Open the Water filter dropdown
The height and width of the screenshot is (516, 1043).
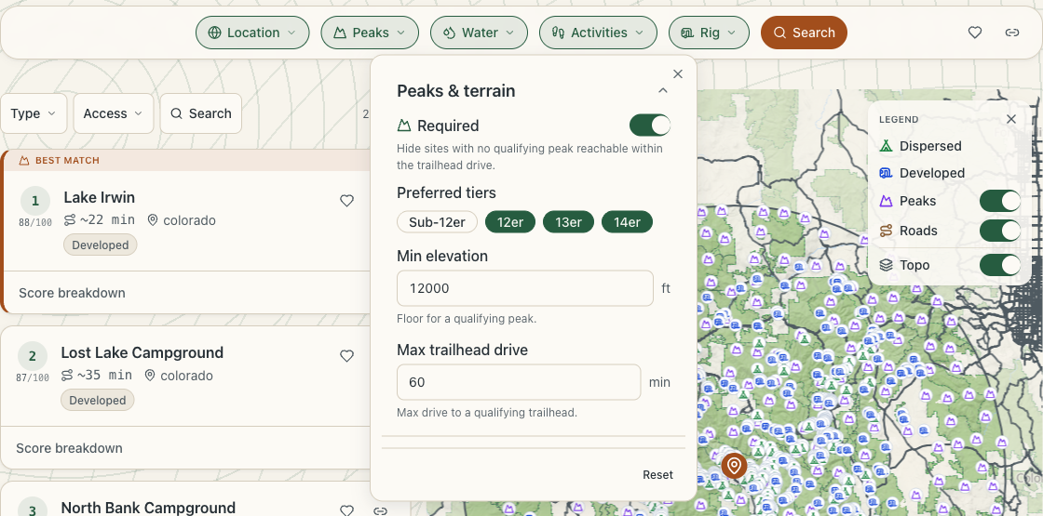(479, 33)
